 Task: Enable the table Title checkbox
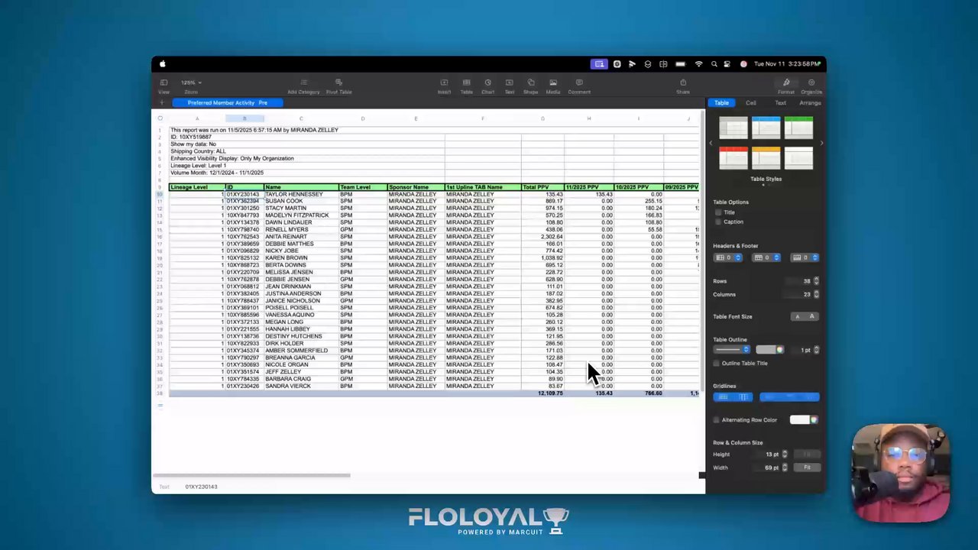[x=717, y=212]
